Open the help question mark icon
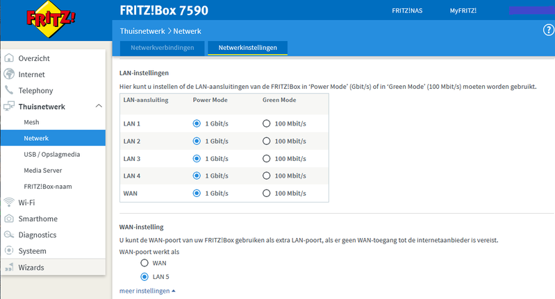Image resolution: width=555 pixels, height=299 pixels. (x=549, y=30)
